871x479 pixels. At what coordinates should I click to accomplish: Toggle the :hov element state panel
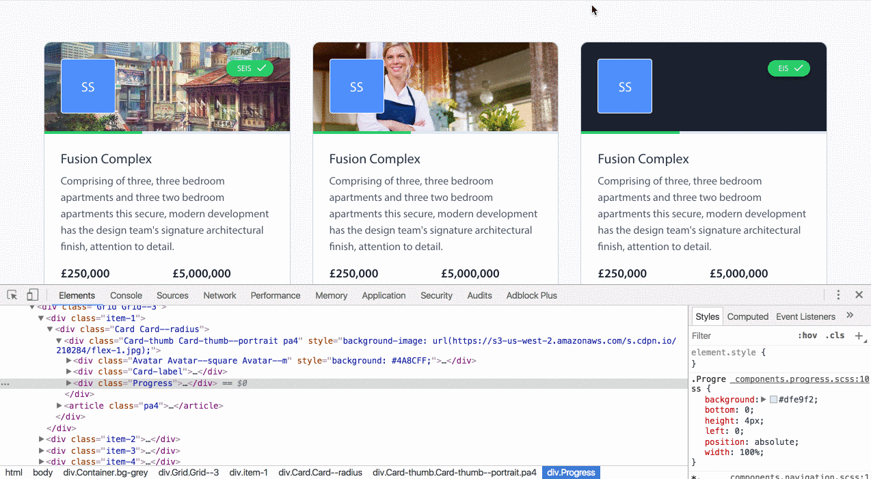coord(807,336)
